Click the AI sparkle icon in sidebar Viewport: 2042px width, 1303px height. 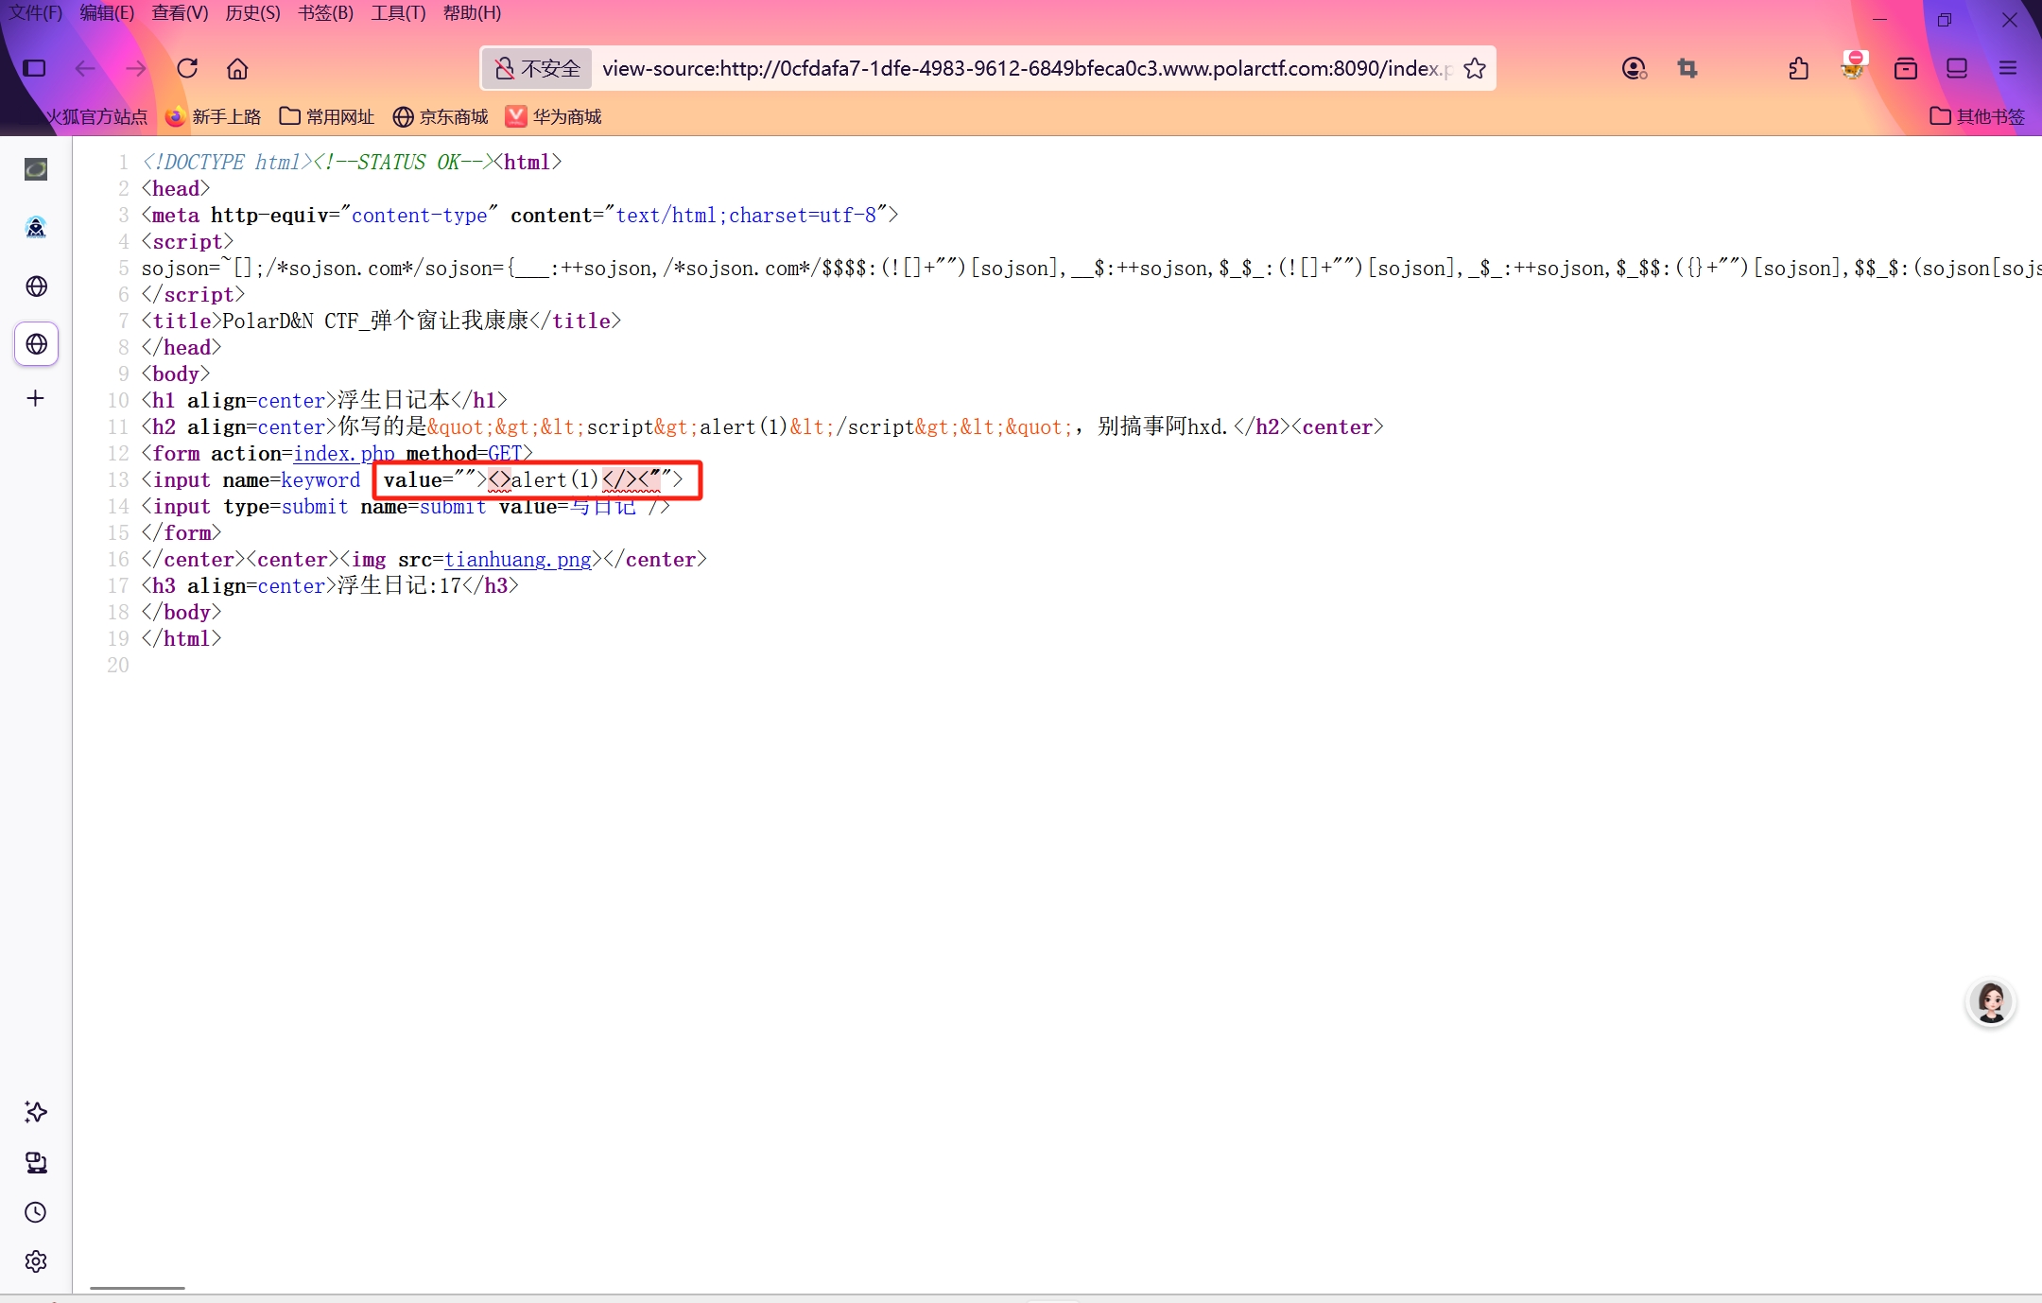[36, 1112]
